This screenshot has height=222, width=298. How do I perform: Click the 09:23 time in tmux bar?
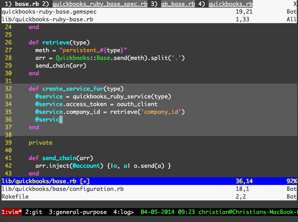[x=186, y=212]
